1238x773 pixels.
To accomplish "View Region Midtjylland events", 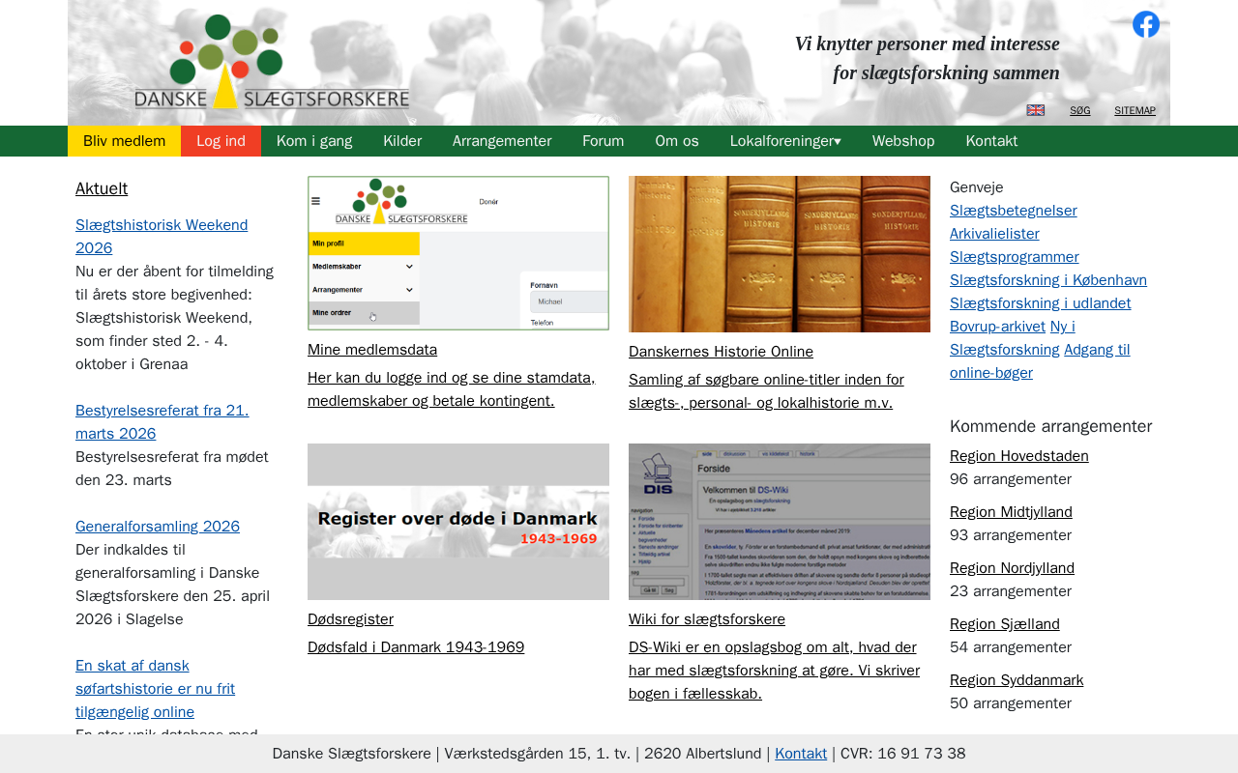I will point(1011,512).
